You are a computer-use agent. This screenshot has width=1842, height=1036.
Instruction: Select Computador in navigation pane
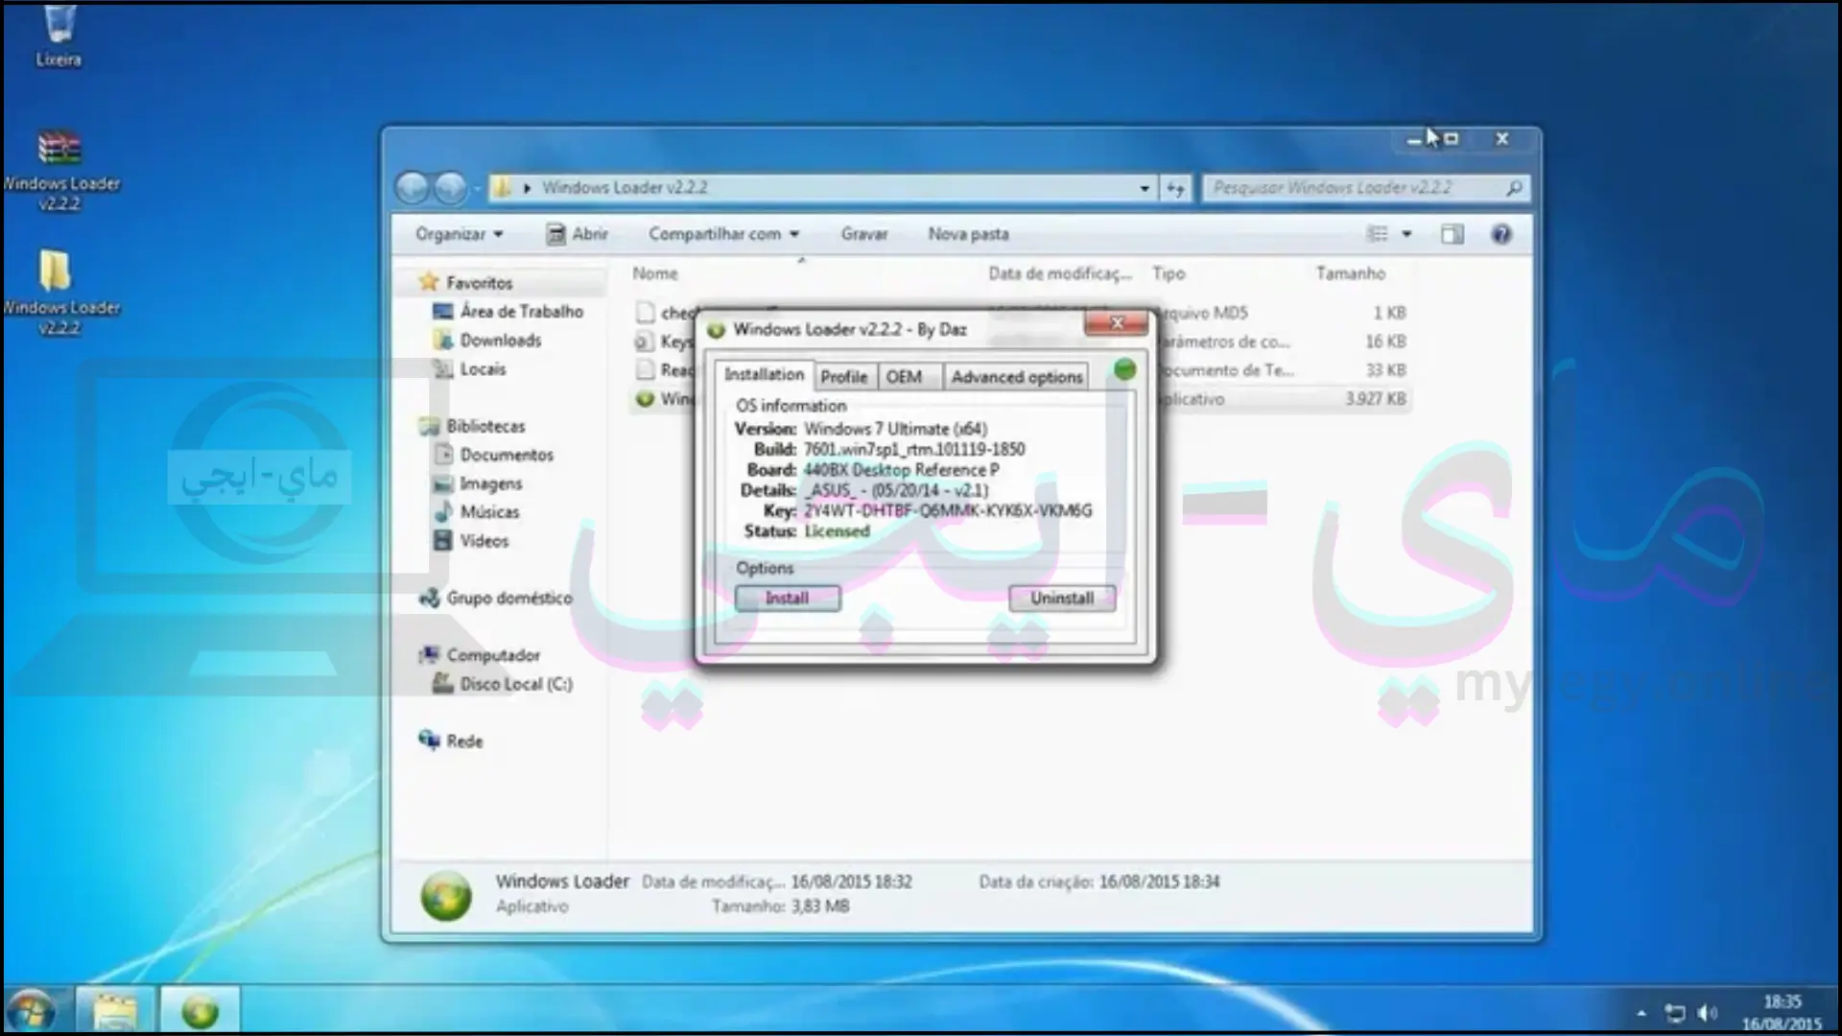pos(480,655)
